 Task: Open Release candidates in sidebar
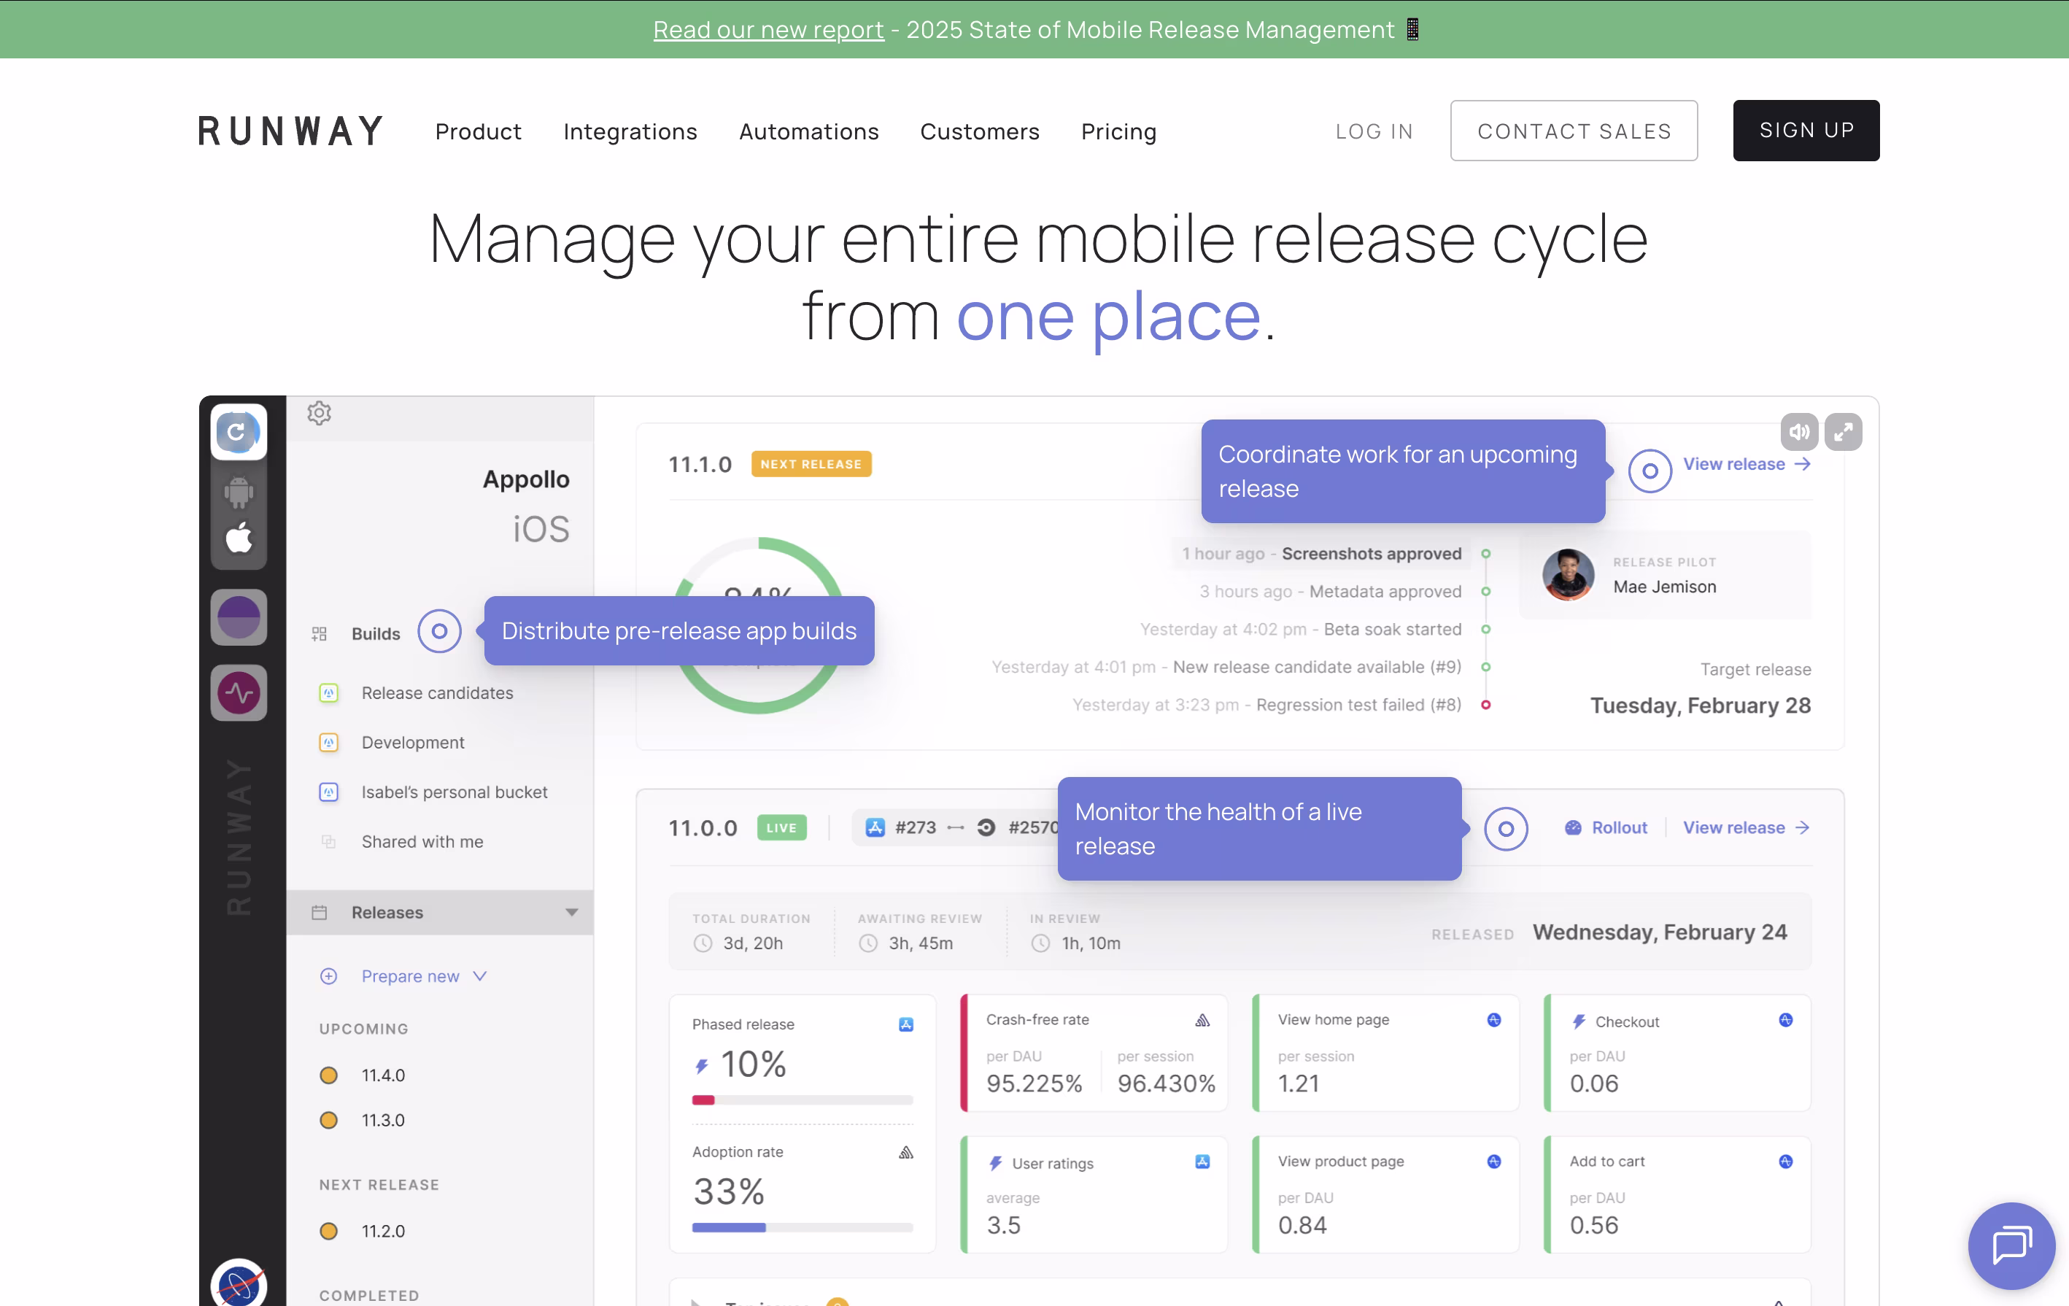[436, 693]
